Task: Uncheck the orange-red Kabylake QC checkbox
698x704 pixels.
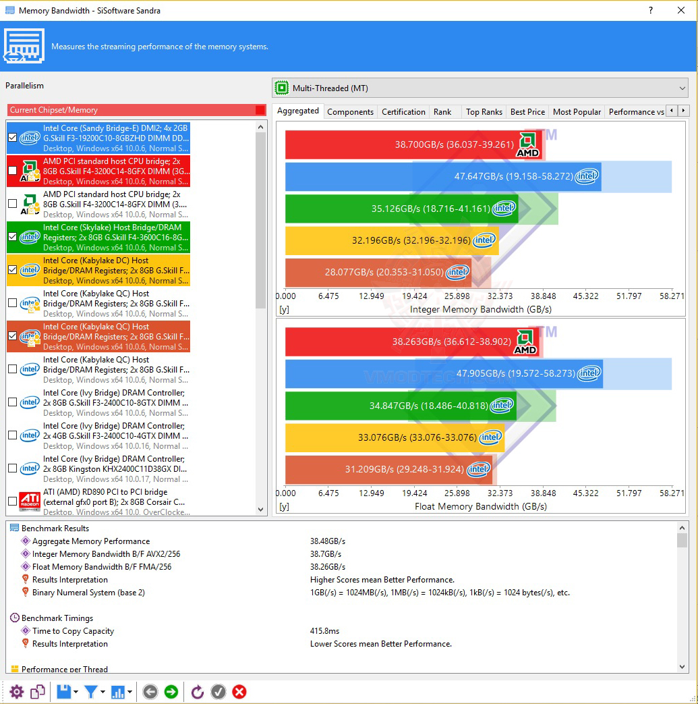Action: pyautogui.click(x=13, y=336)
